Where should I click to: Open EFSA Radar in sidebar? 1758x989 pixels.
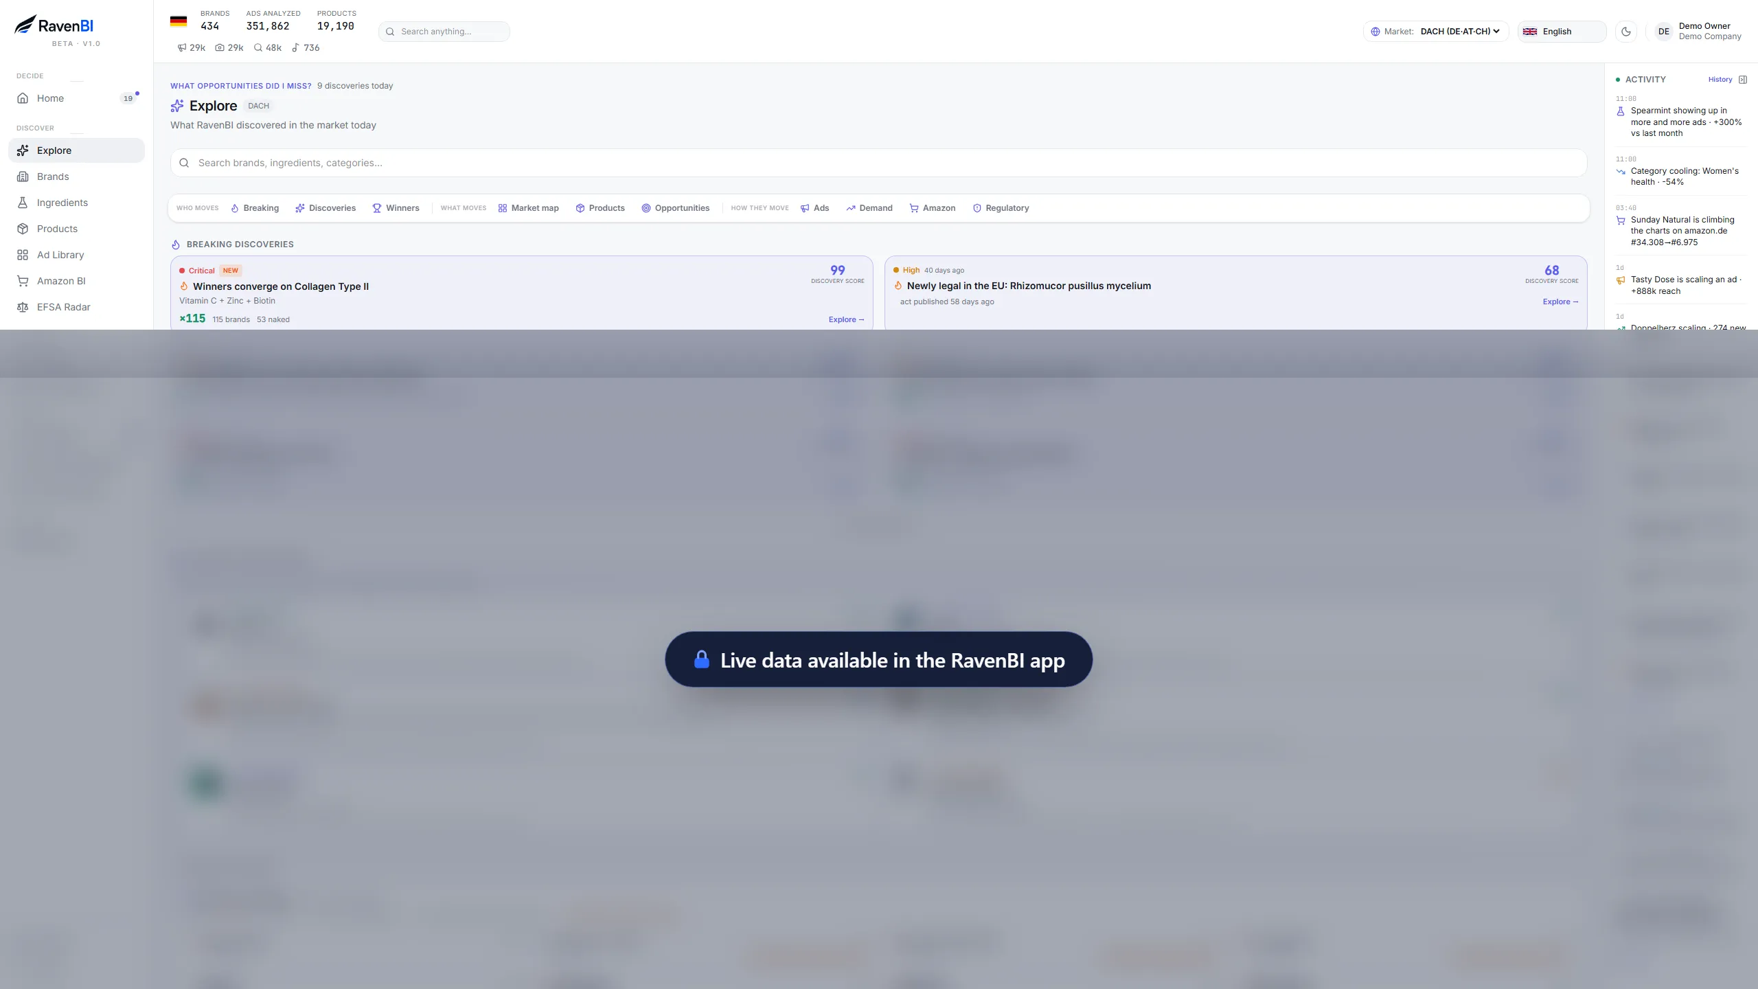(x=76, y=307)
